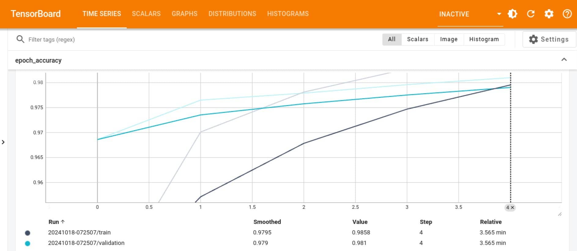Switch to the HISTOGRAMS tab
Viewport: 577px width, 251px height.
click(x=288, y=14)
